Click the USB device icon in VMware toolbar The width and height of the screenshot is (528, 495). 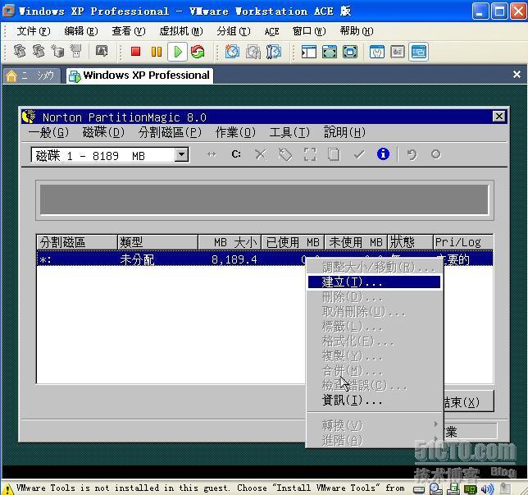tap(76, 51)
